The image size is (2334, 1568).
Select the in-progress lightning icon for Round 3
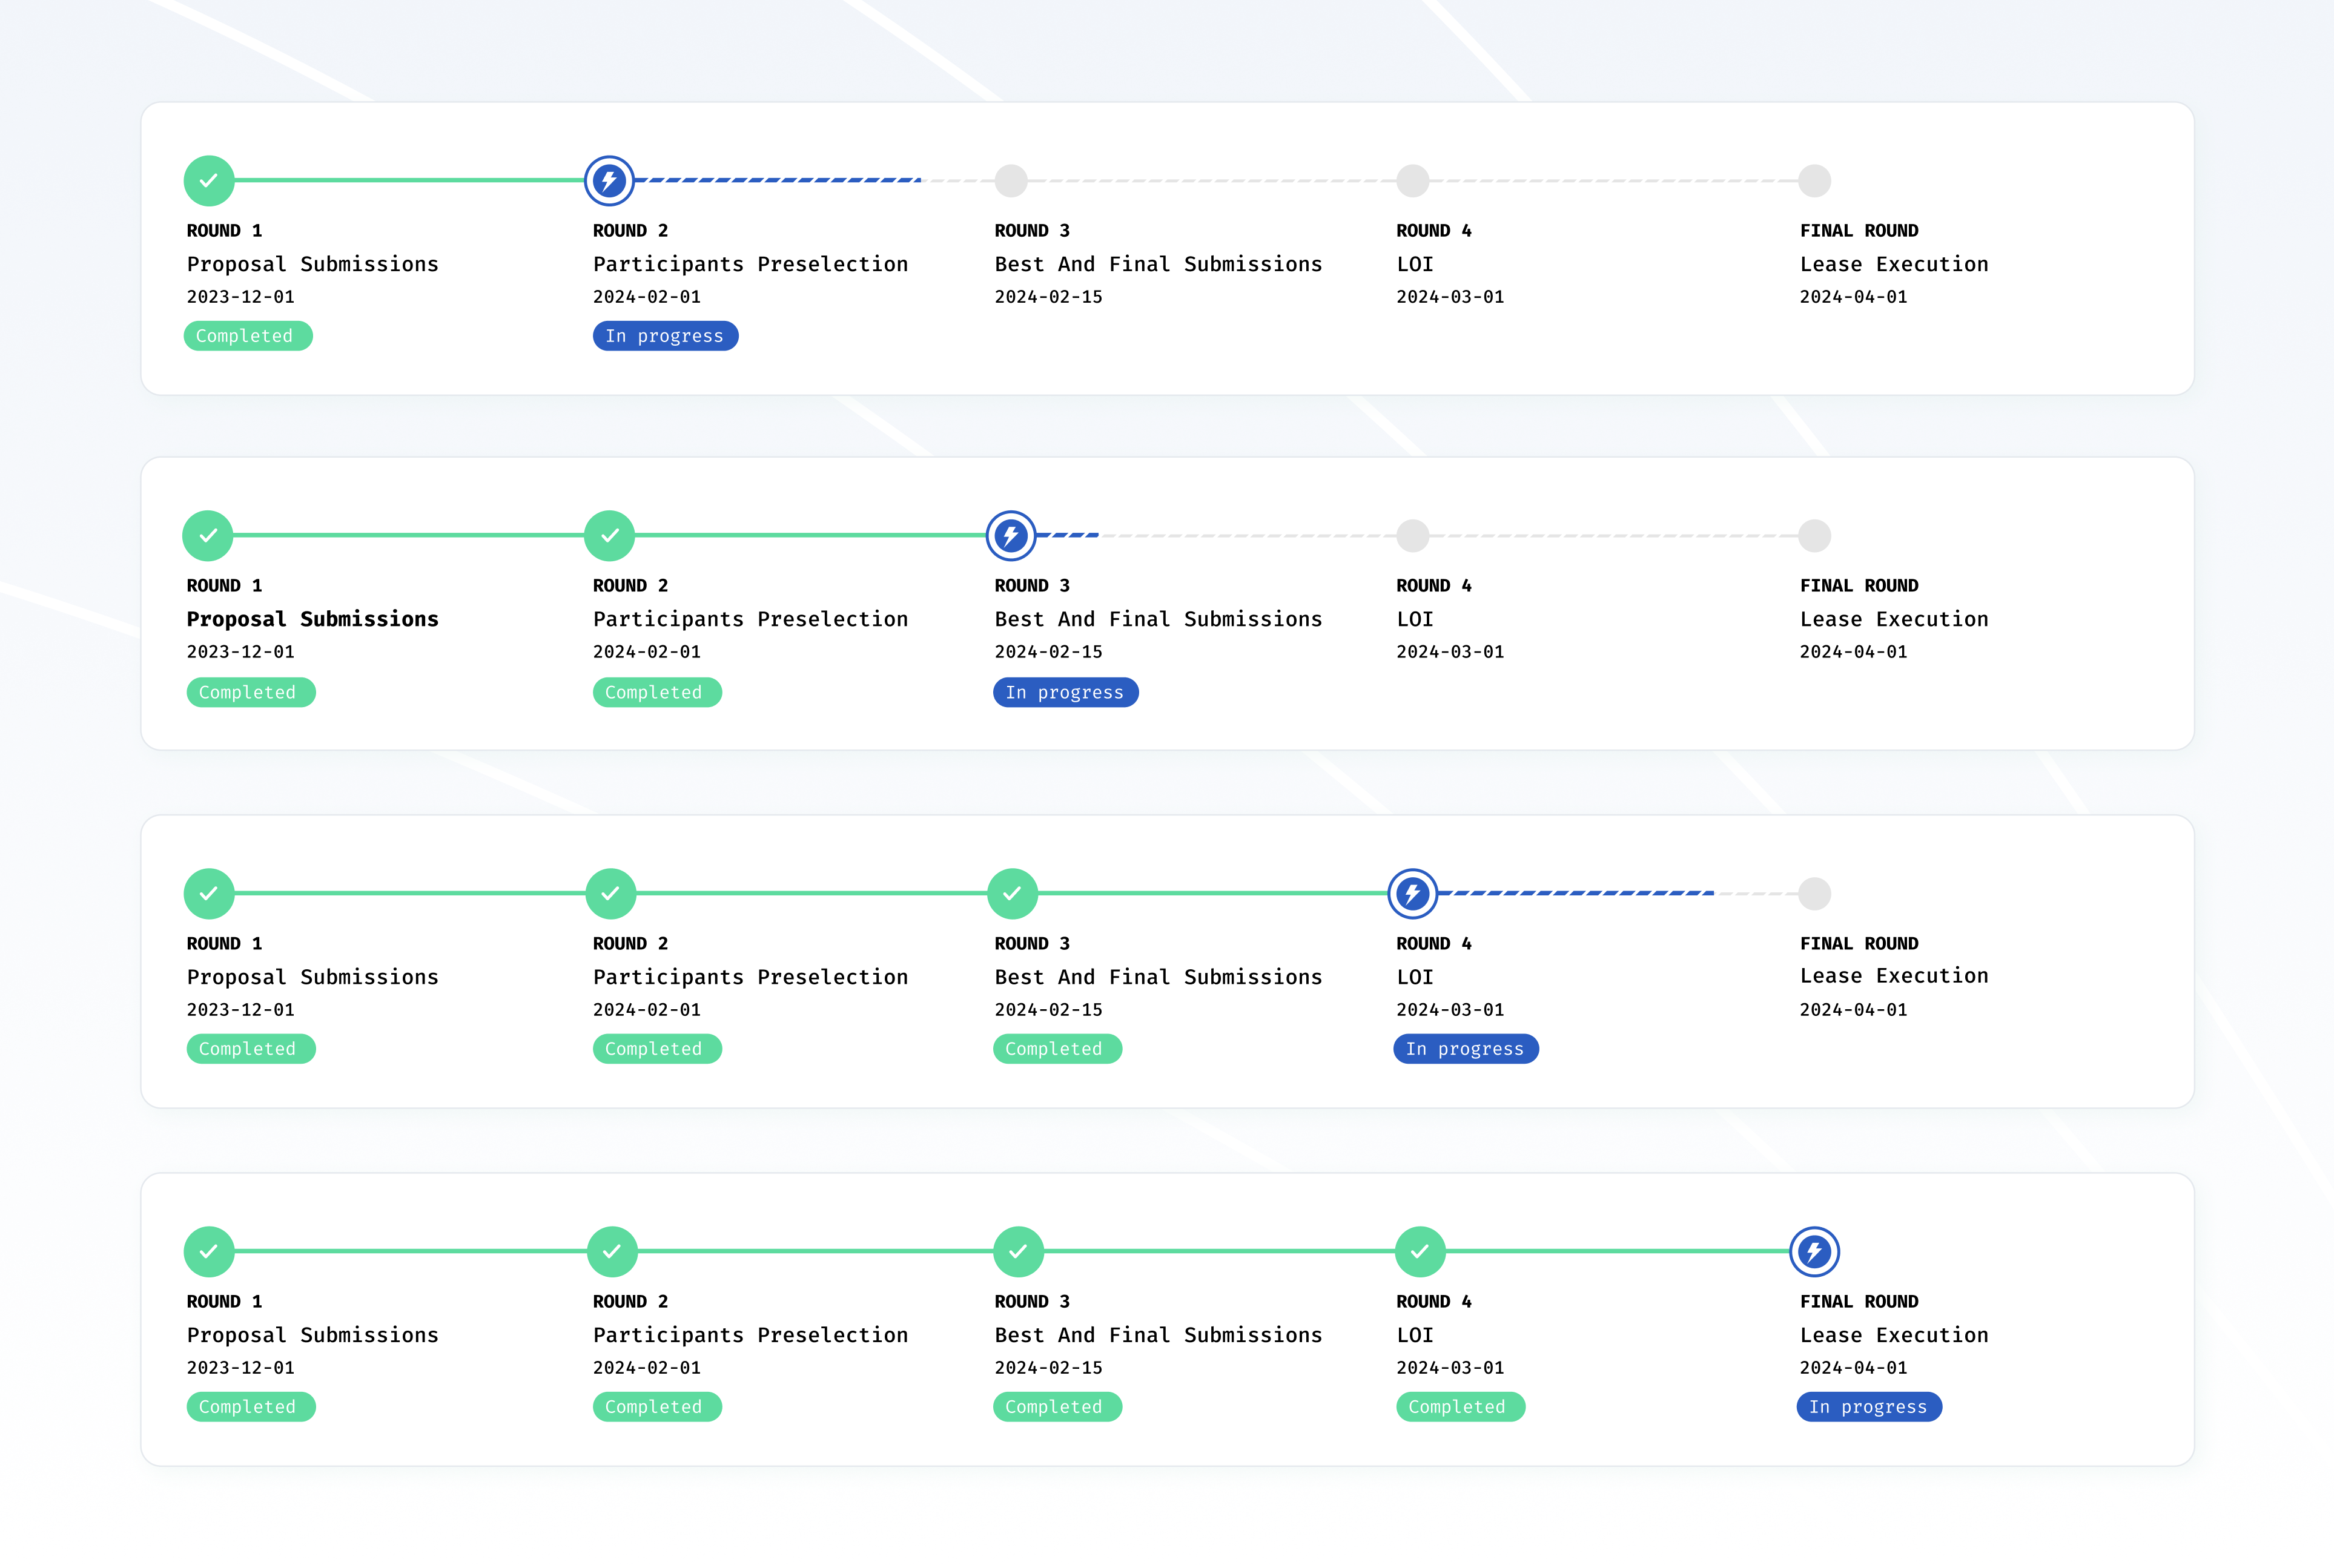coord(1011,535)
